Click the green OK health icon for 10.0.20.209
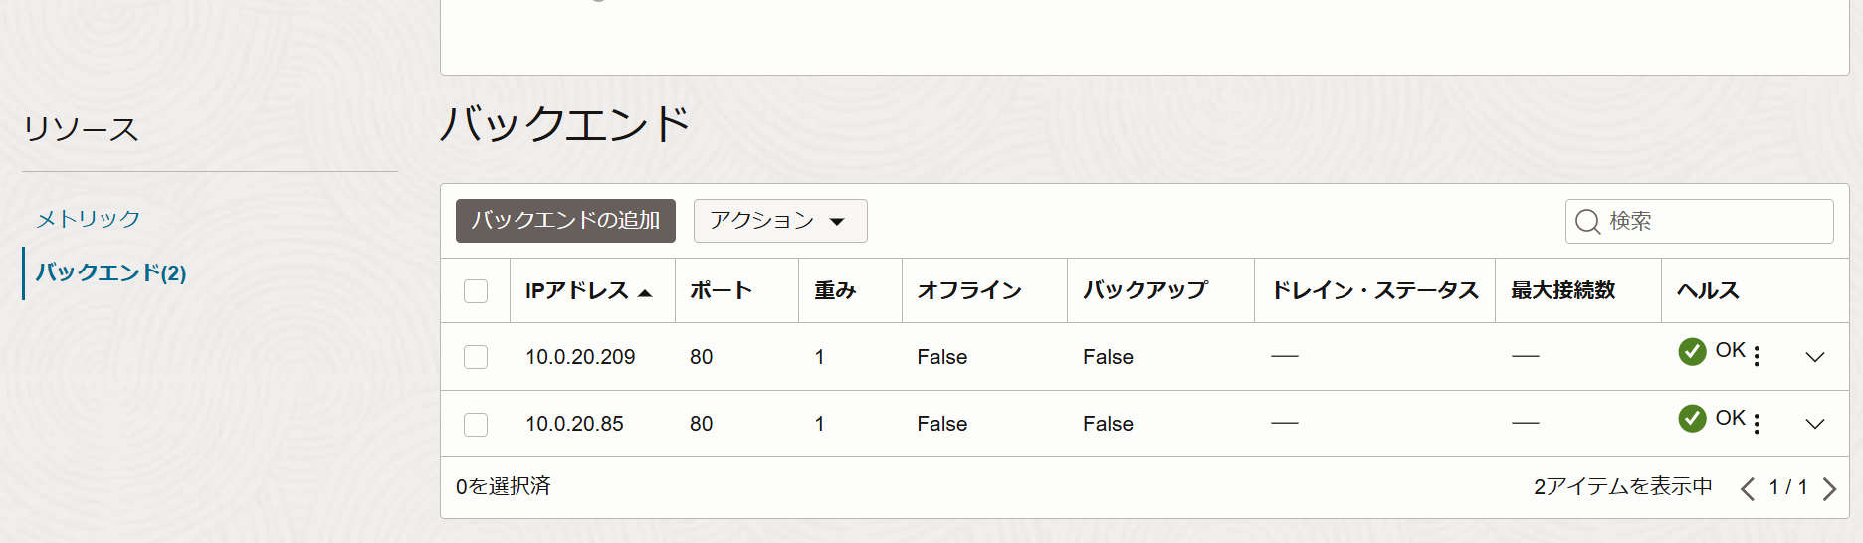1863x543 pixels. pos(1692,351)
